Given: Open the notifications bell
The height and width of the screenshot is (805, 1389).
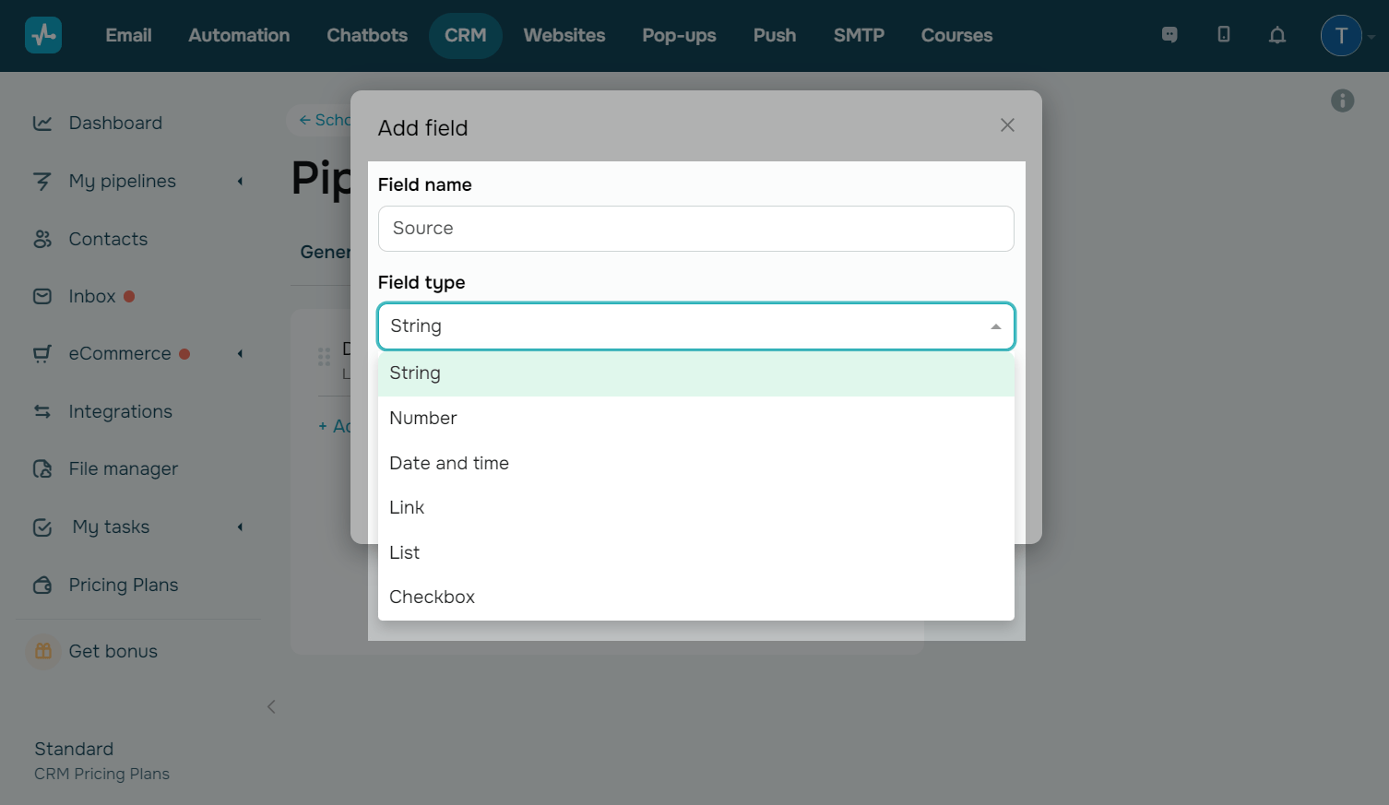Looking at the screenshot, I should pyautogui.click(x=1277, y=35).
